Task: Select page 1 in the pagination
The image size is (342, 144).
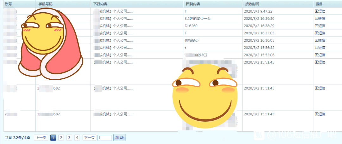Action: [x=53, y=138]
